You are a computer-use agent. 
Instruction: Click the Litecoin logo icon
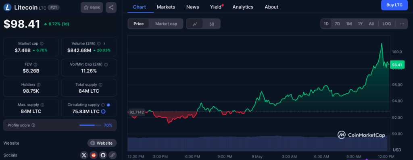click(7, 7)
